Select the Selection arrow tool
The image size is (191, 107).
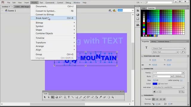pyautogui.click(x=45, y=97)
